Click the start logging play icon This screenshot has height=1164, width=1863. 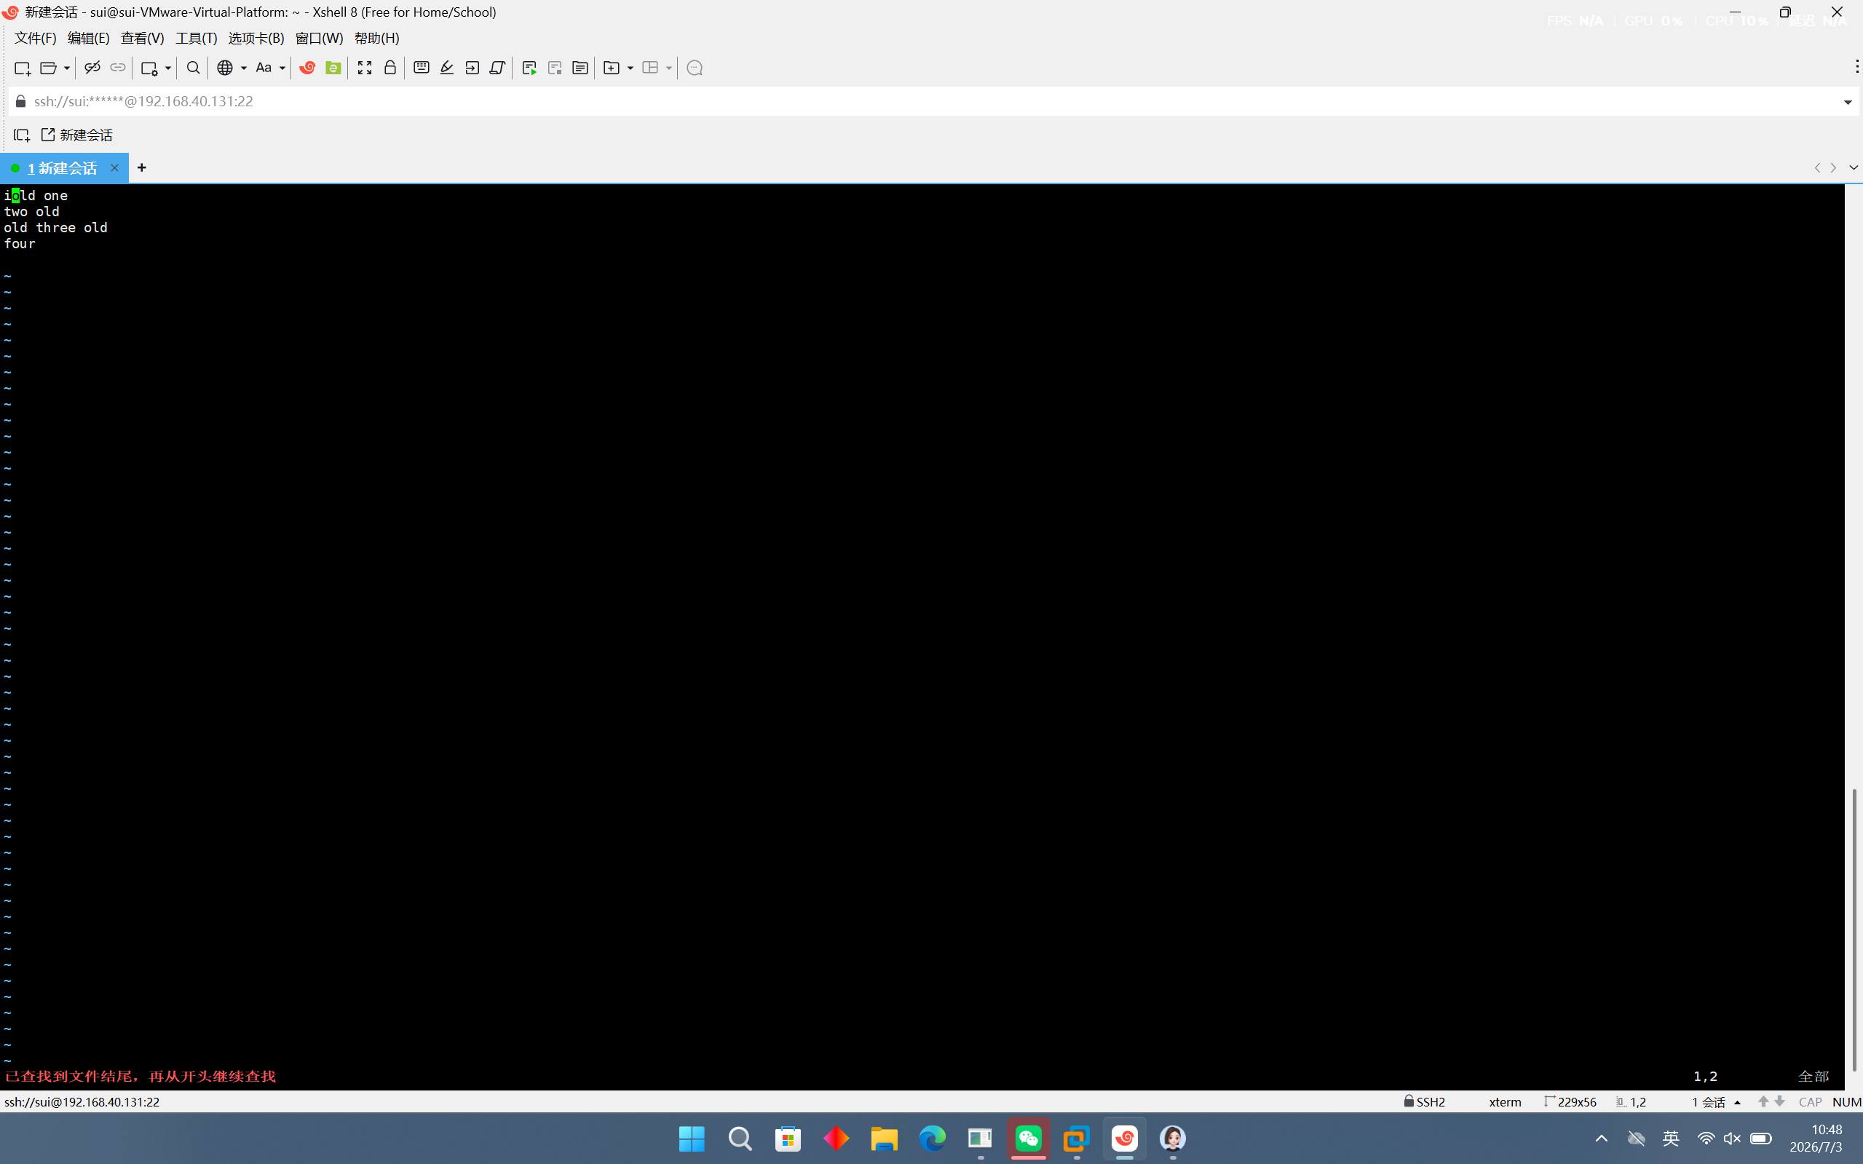coord(530,68)
